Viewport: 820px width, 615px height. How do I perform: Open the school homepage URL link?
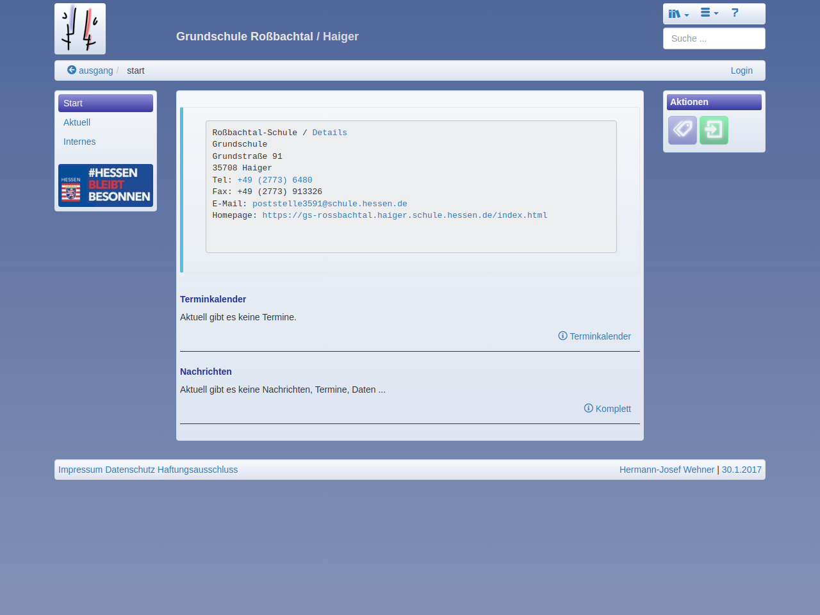click(x=404, y=215)
